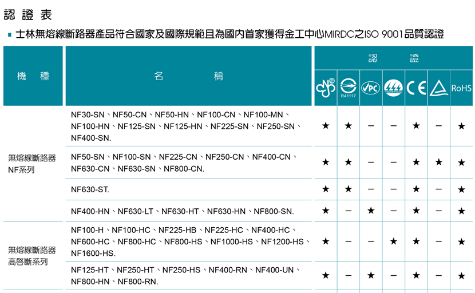Click the NF125-HT model name
The image size is (475, 293).
coord(90,270)
